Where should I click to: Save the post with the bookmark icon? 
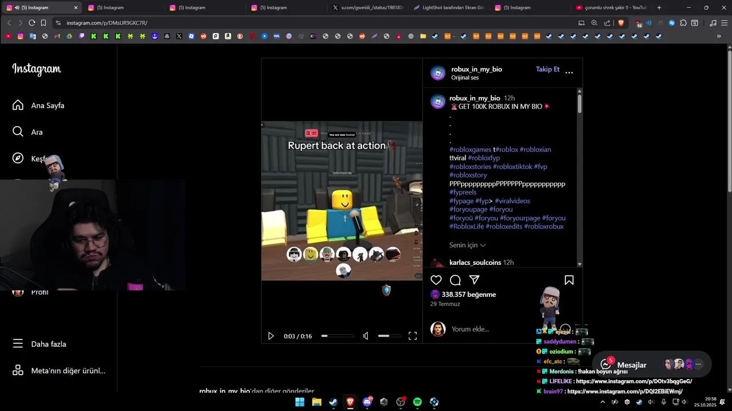pyautogui.click(x=569, y=280)
